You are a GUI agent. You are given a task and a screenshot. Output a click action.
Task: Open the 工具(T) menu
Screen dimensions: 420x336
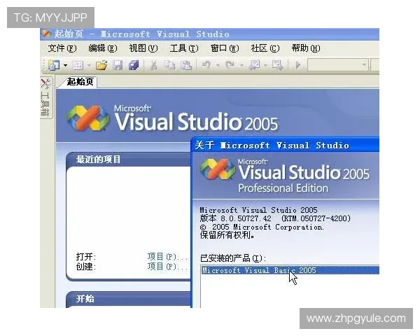[x=183, y=48]
